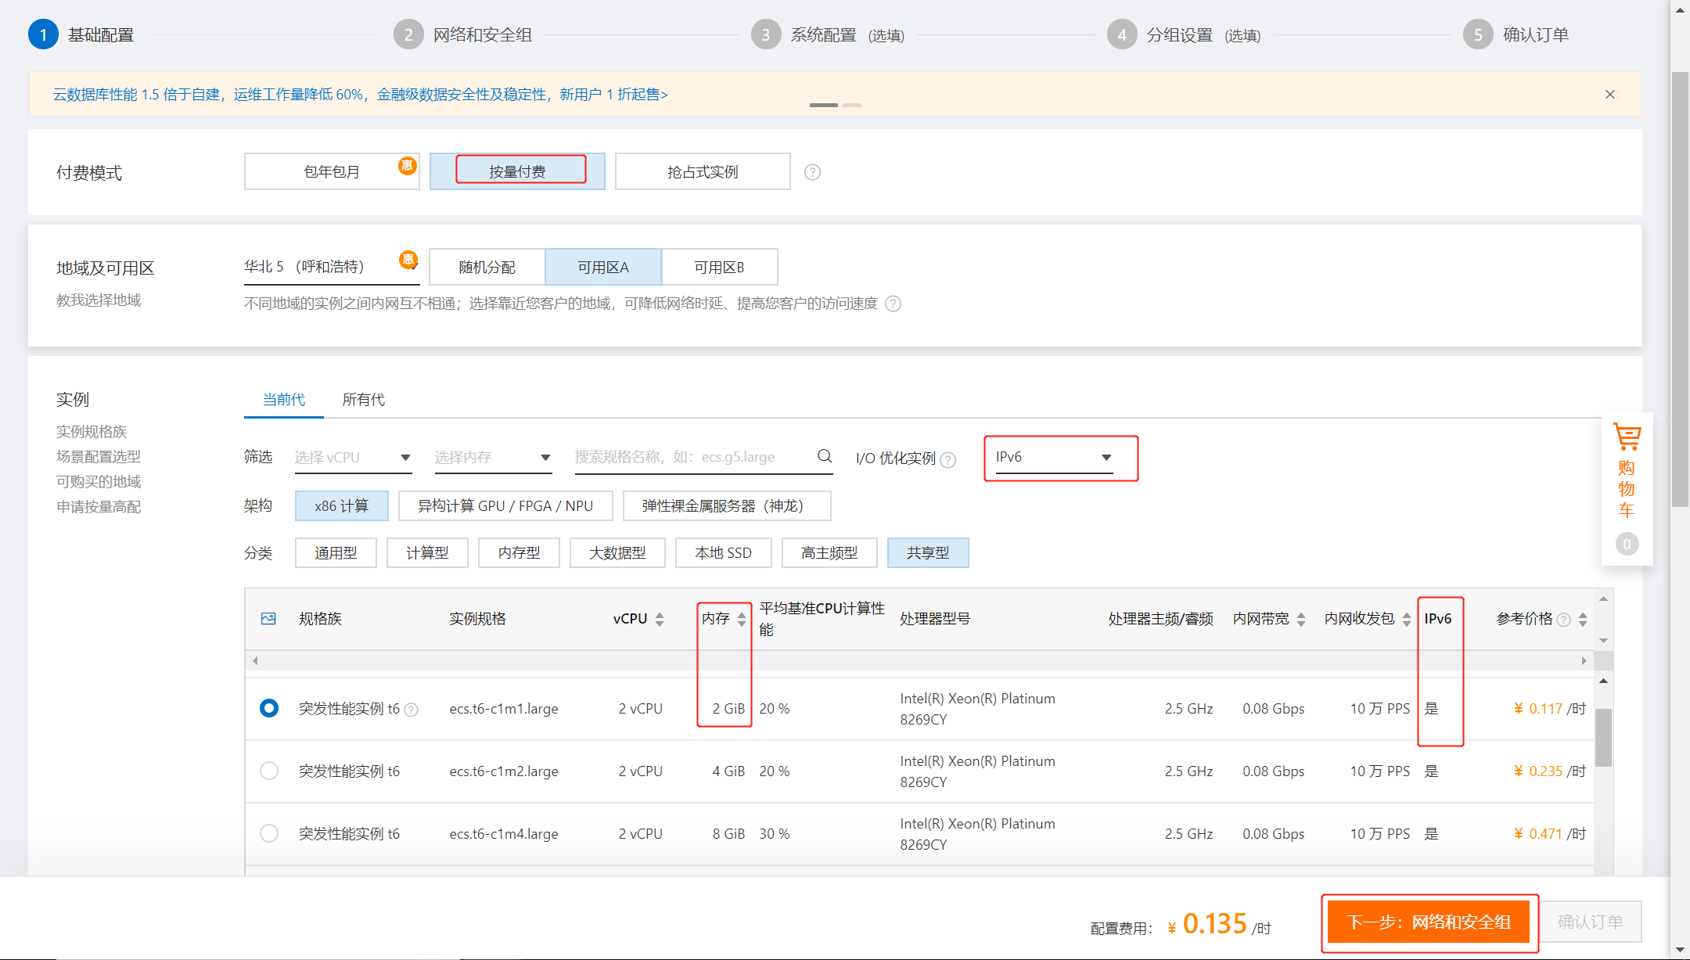Click 下一步：网络和安全组 button
The image size is (1690, 960).
1429,922
